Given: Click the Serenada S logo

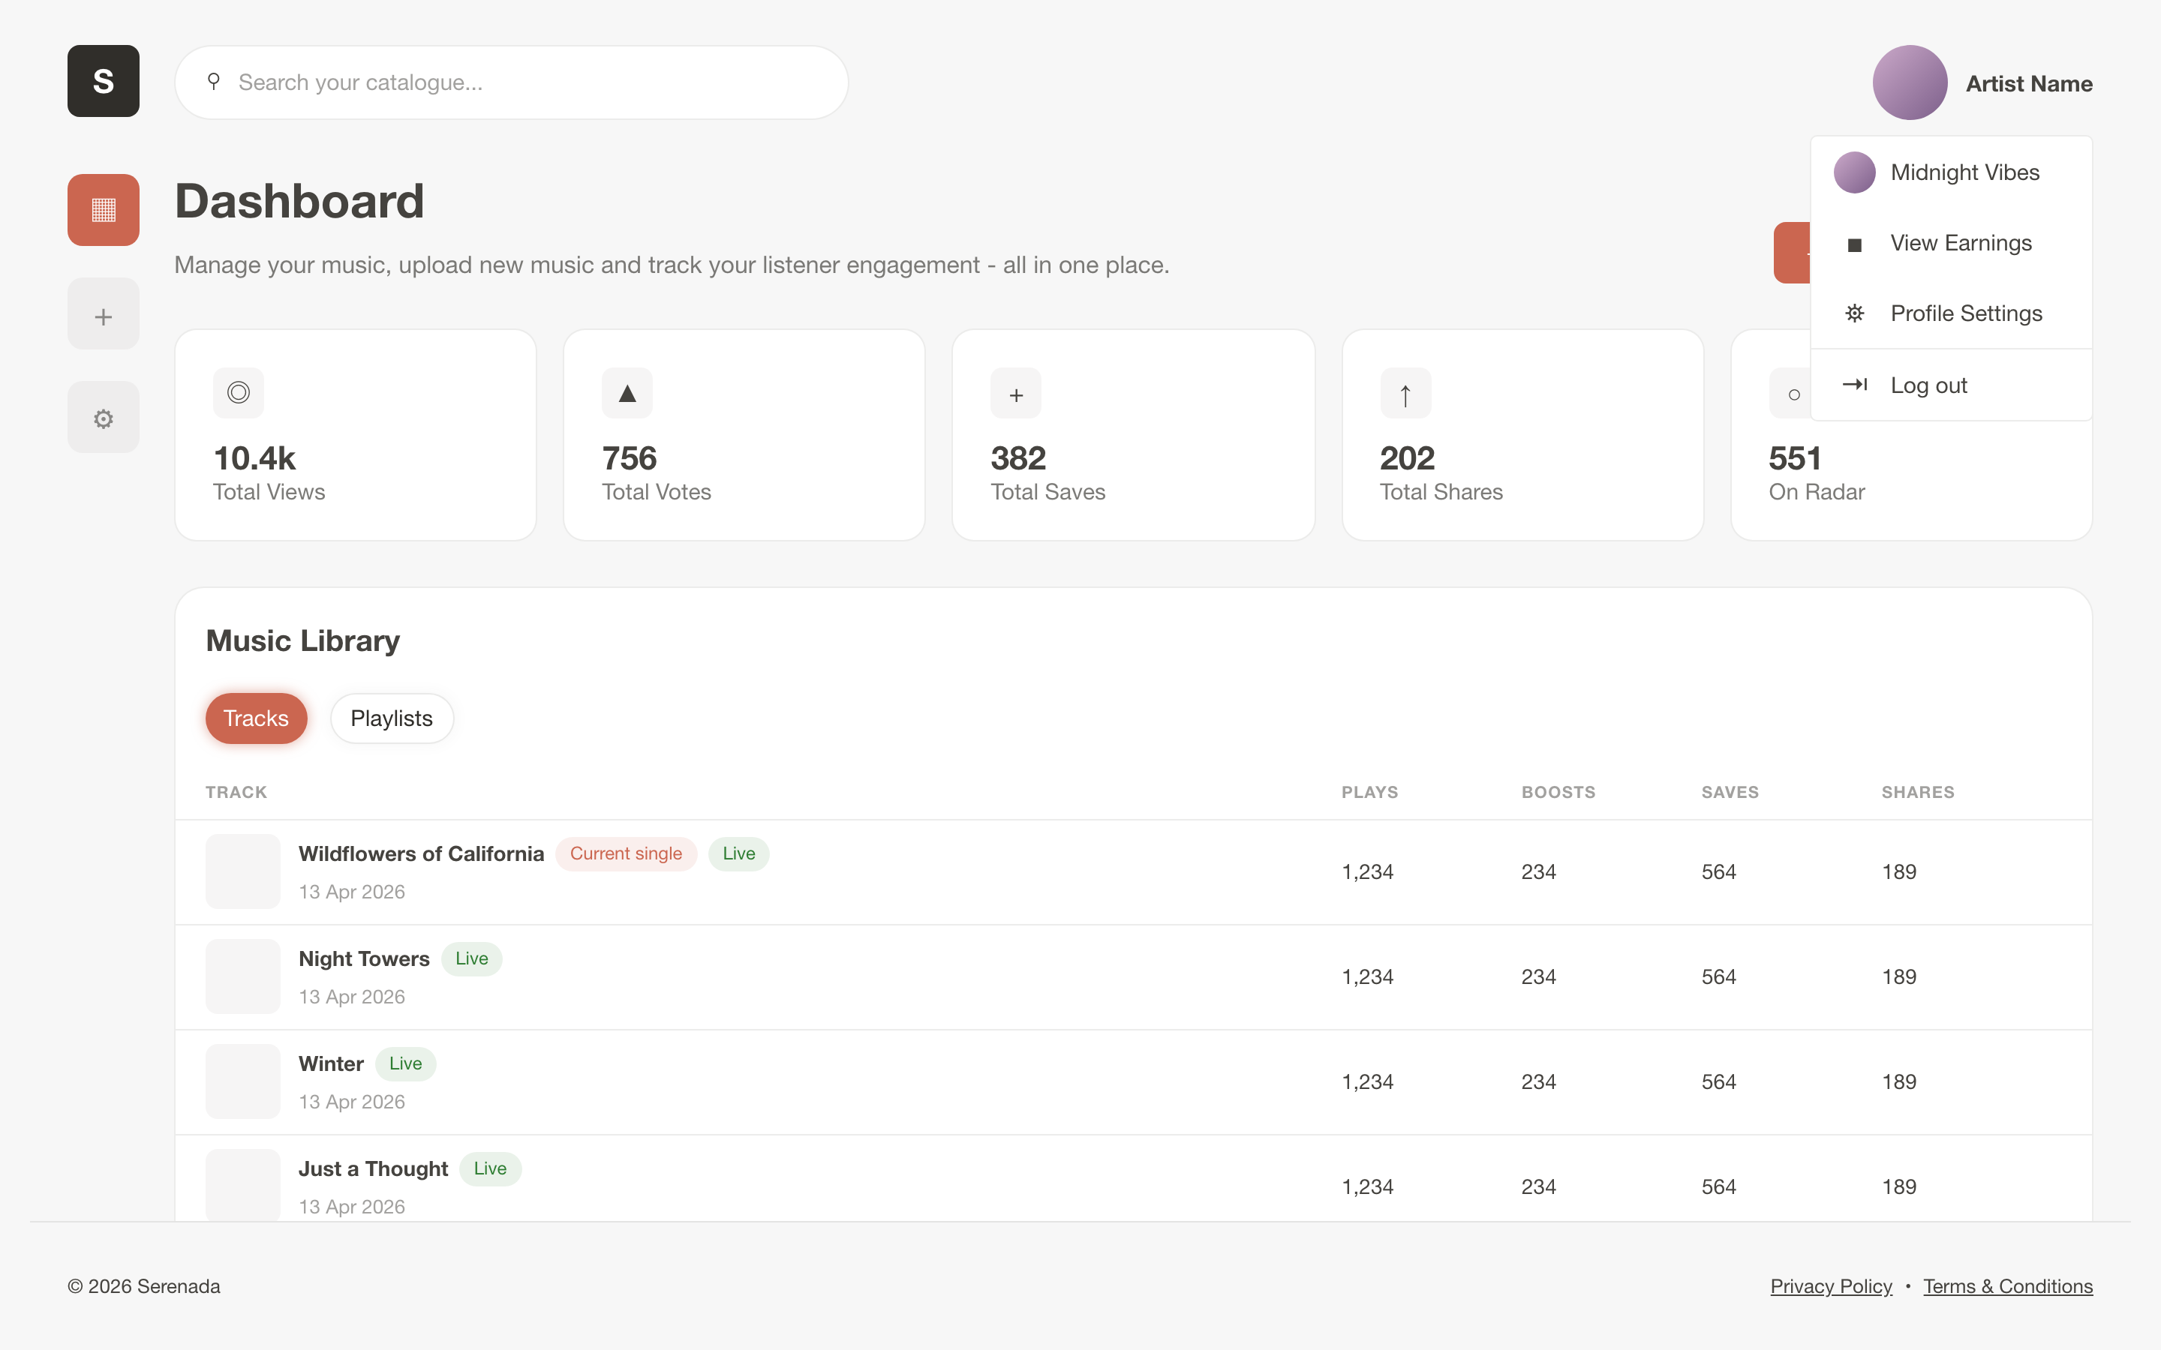Looking at the screenshot, I should click(104, 81).
